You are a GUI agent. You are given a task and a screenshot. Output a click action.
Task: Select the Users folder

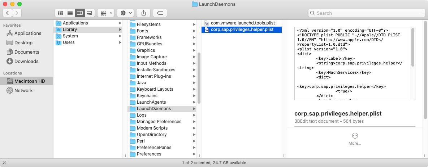(88, 42)
